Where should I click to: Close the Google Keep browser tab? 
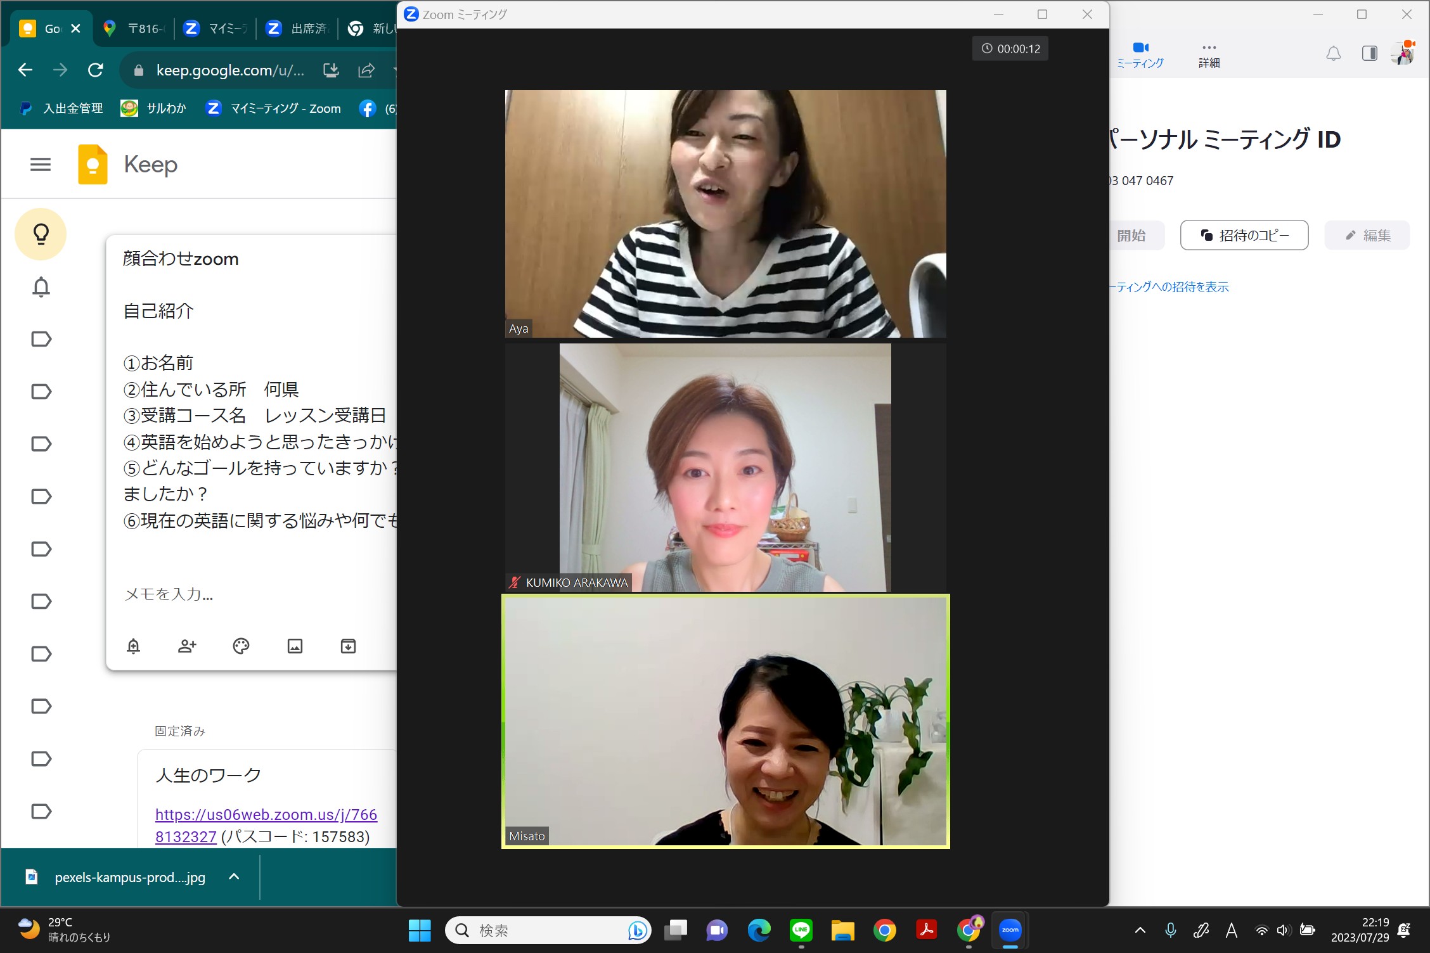point(75,29)
